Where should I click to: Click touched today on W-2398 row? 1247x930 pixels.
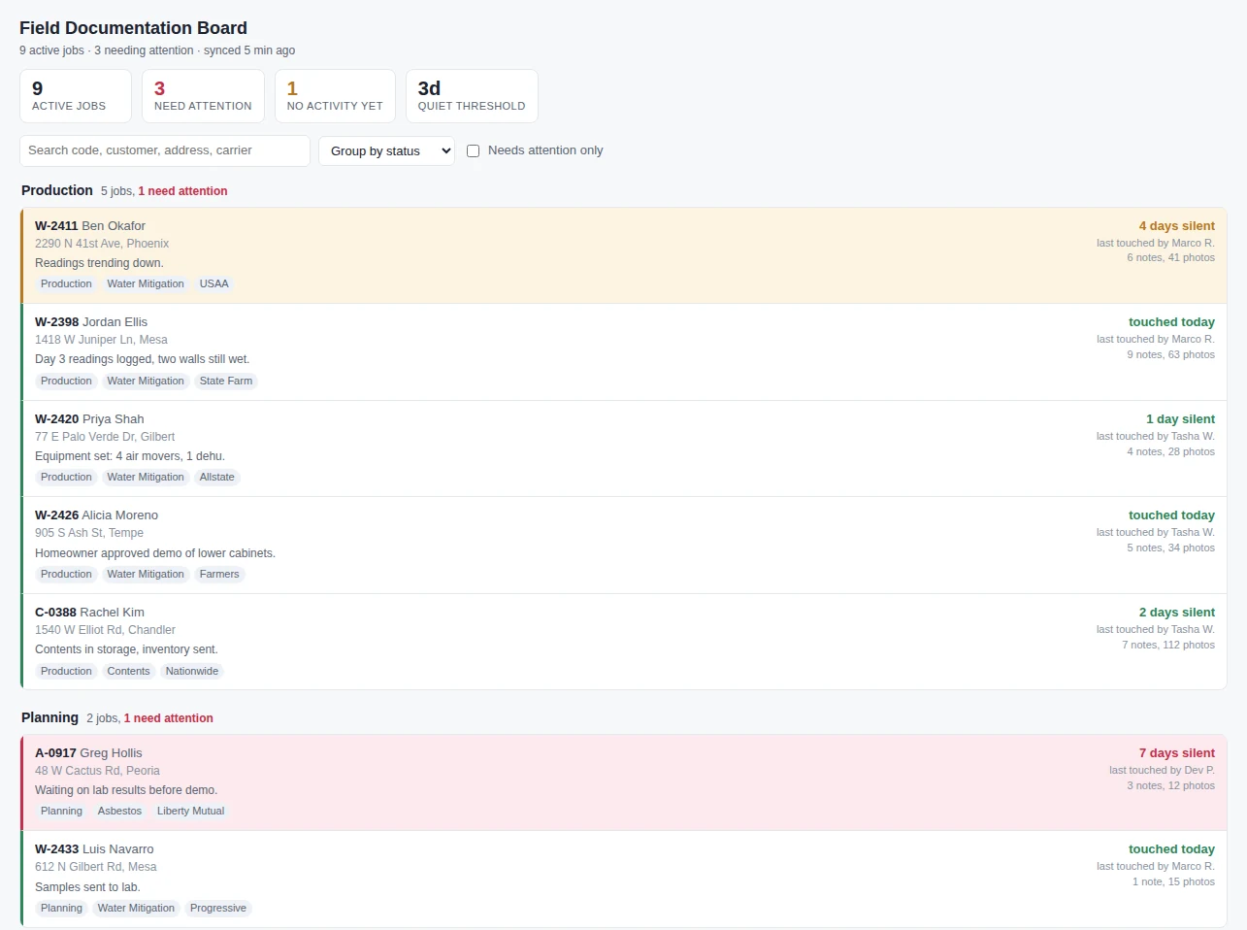1171,322
